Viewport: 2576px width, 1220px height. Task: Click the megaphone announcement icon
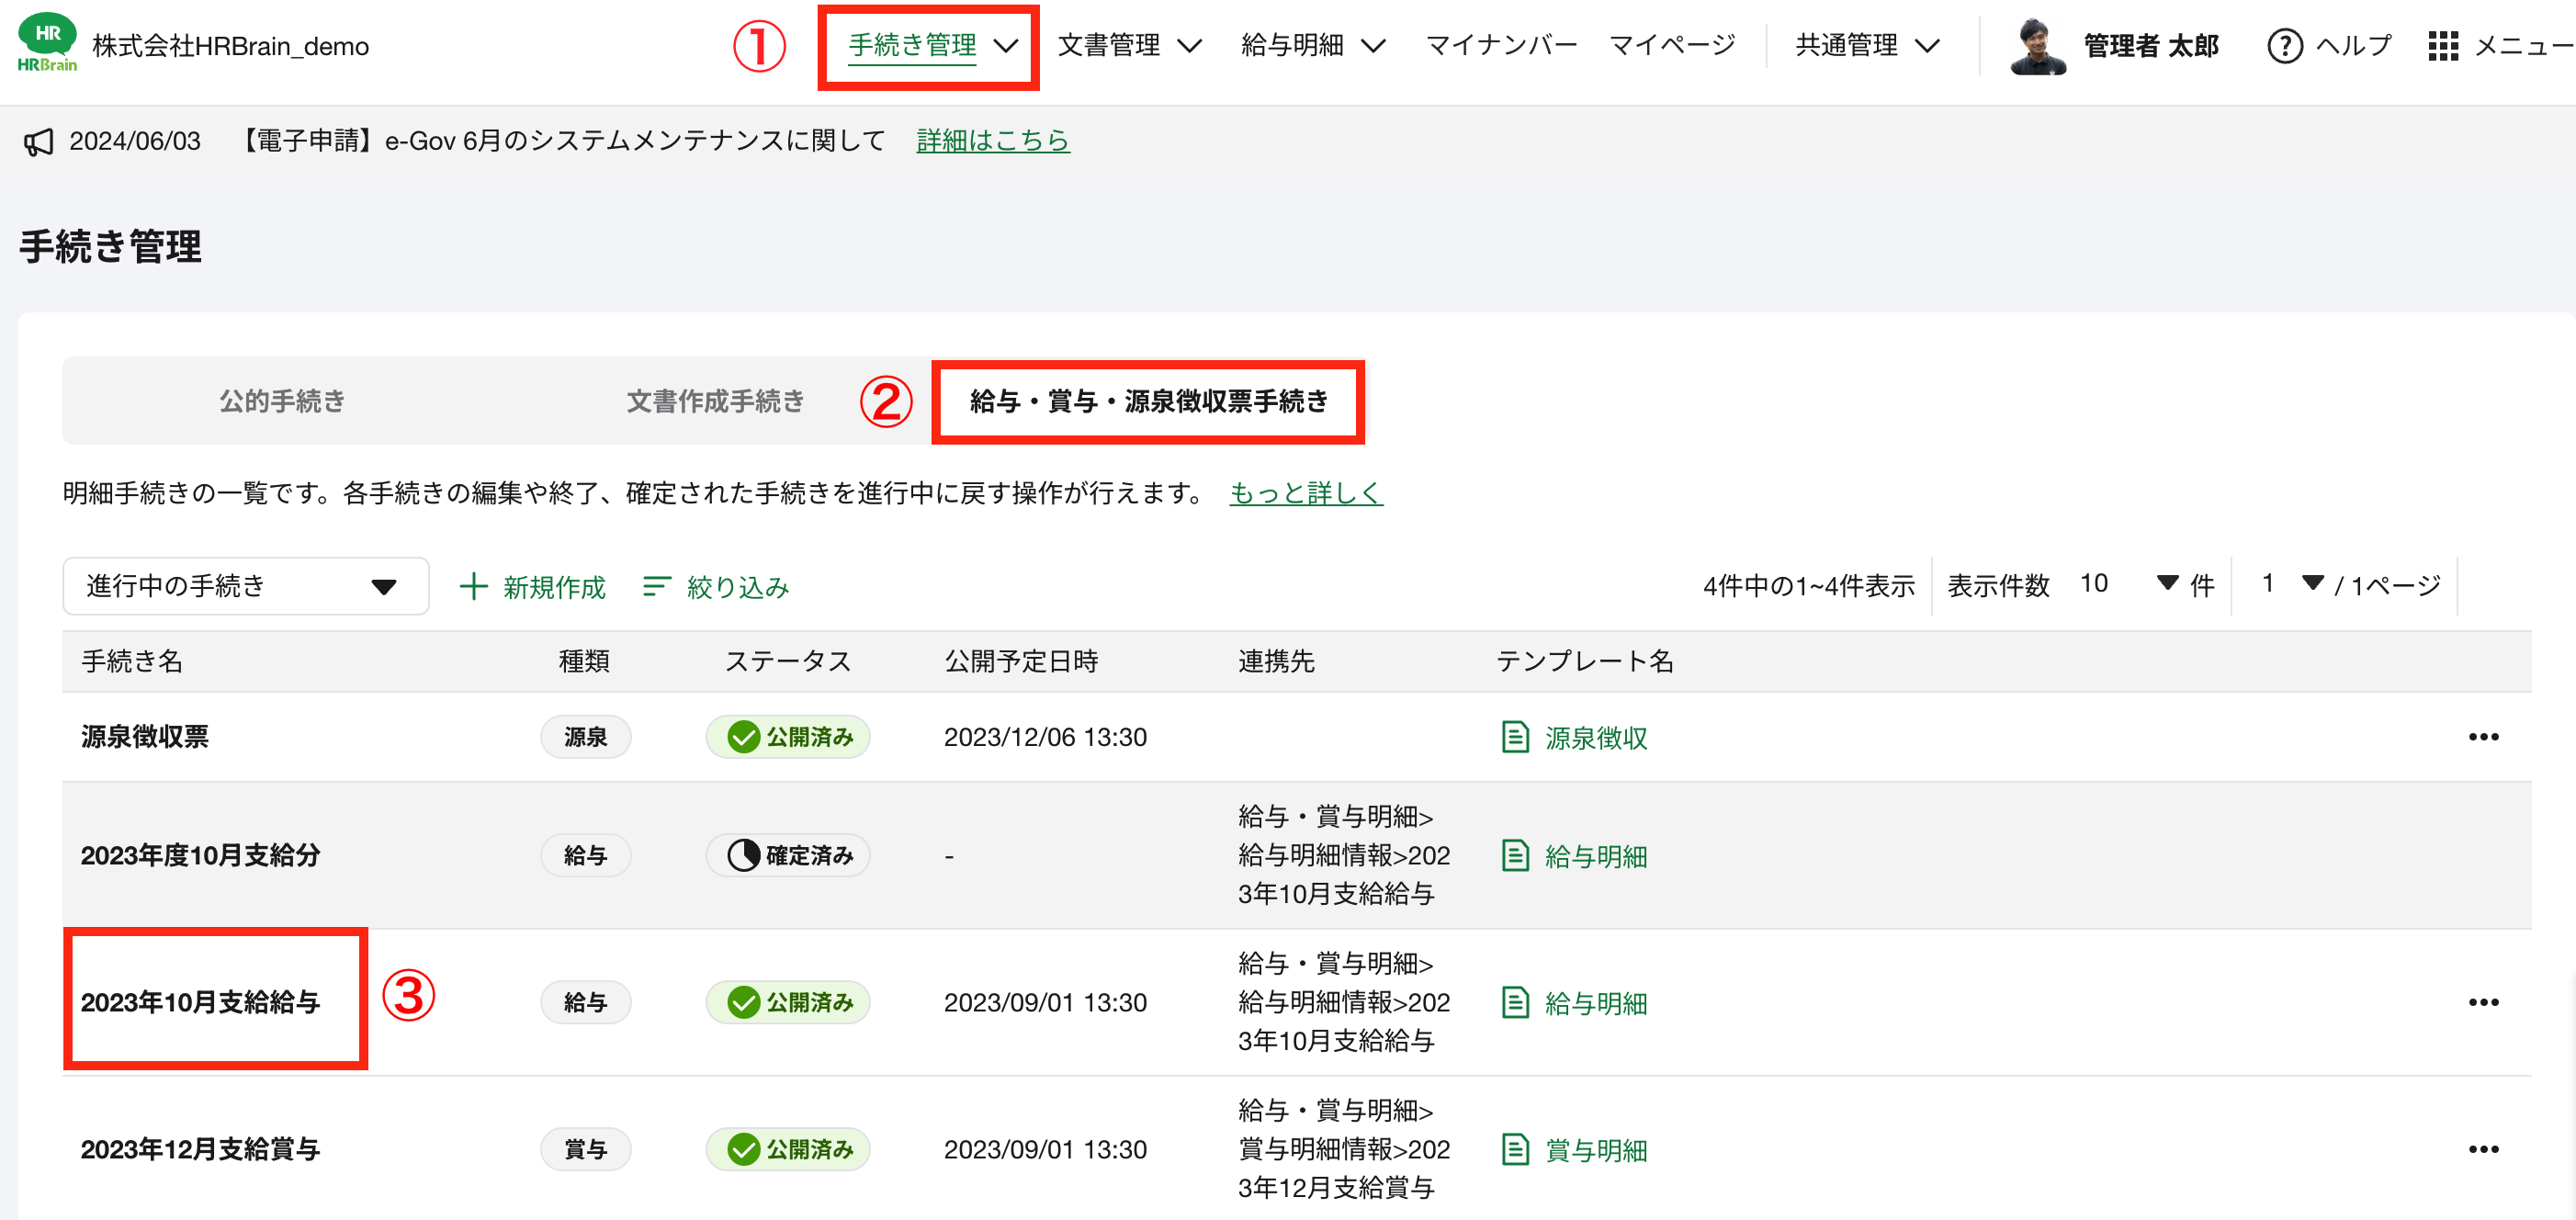pyautogui.click(x=39, y=142)
